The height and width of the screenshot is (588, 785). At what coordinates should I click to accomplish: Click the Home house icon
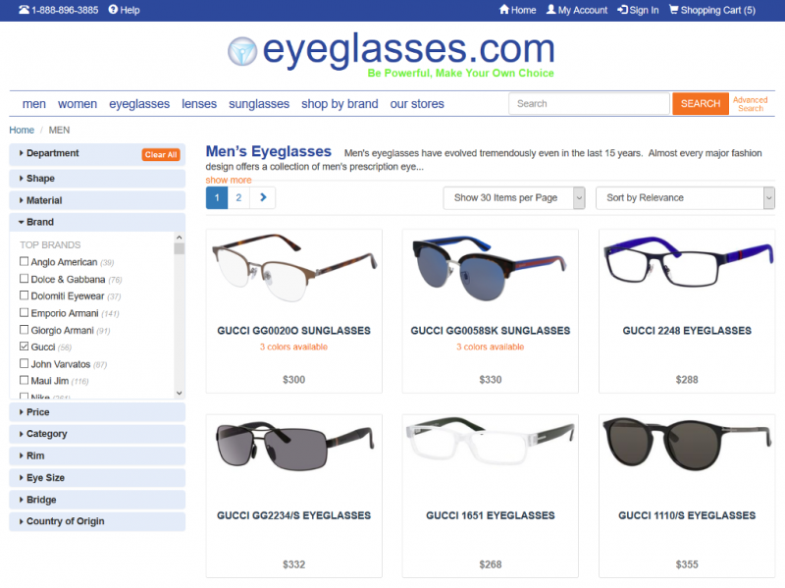[504, 10]
